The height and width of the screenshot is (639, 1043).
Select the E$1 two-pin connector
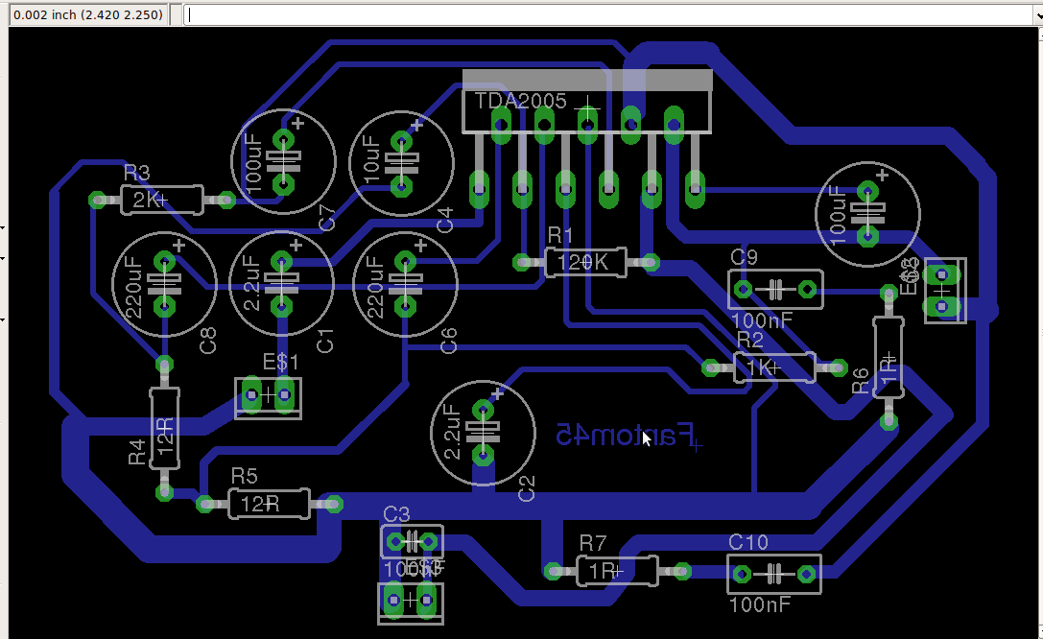point(268,396)
